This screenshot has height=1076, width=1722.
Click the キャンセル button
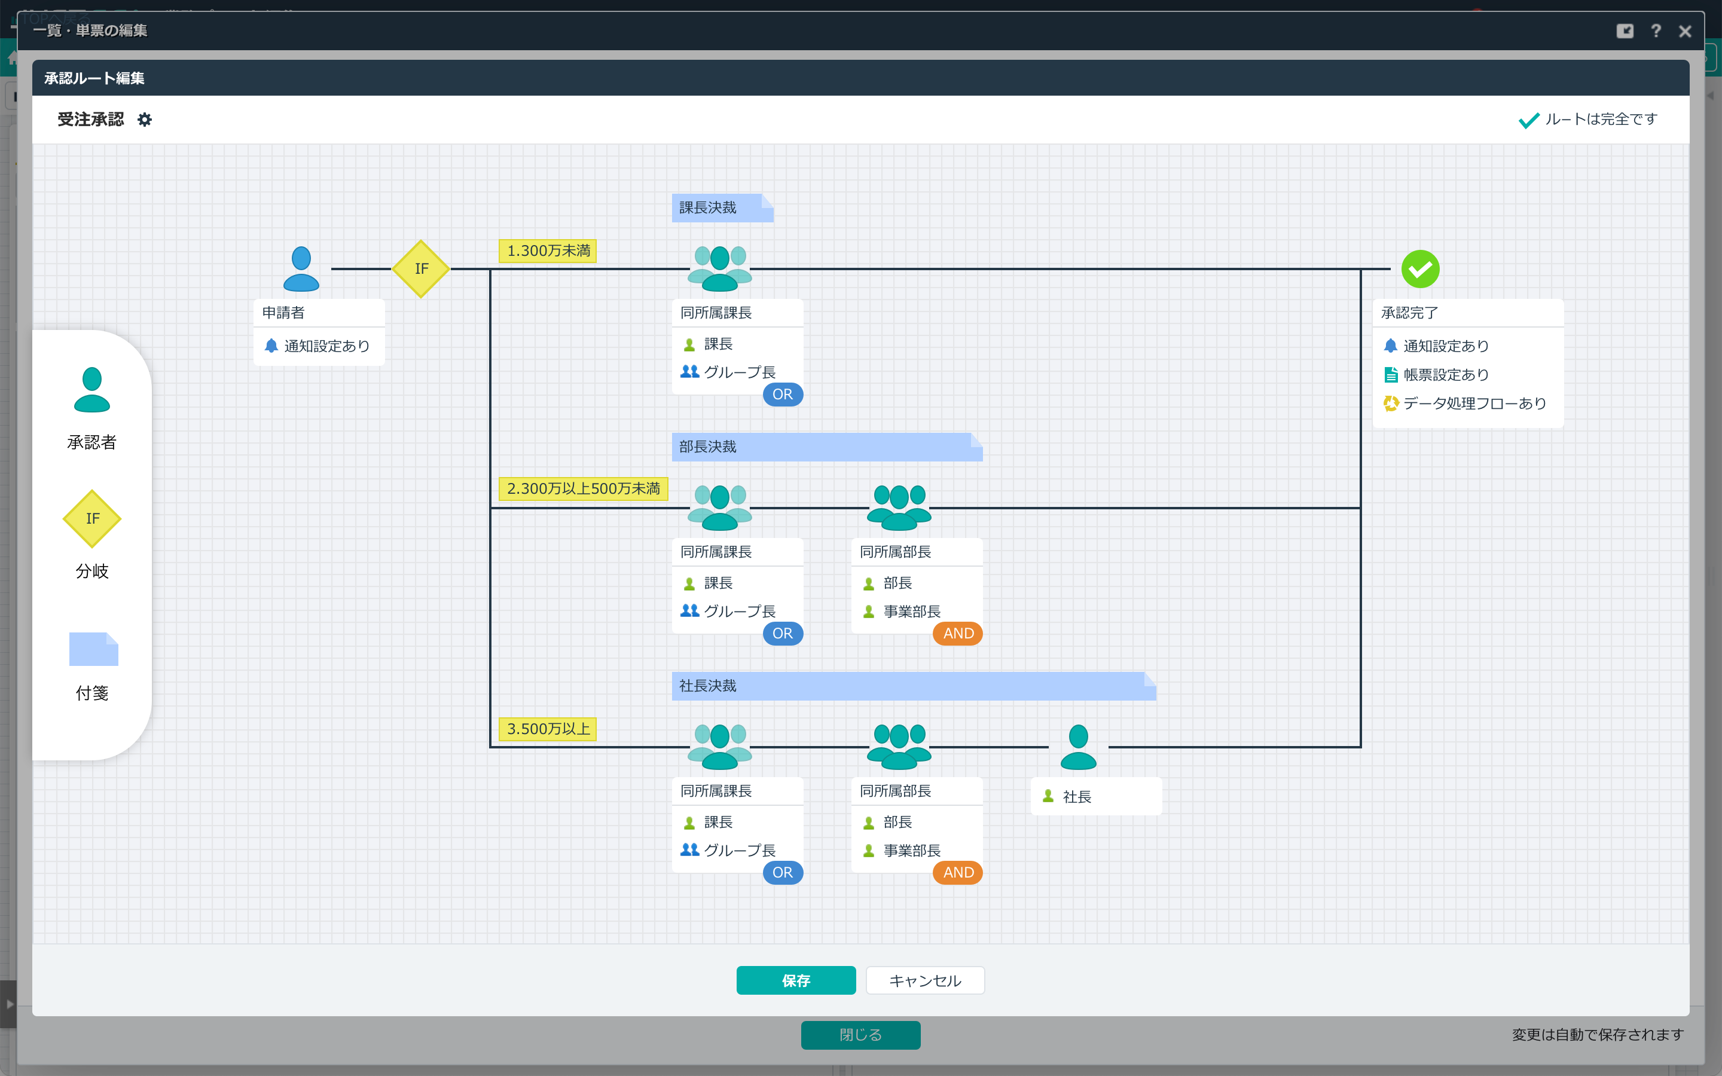[924, 980]
